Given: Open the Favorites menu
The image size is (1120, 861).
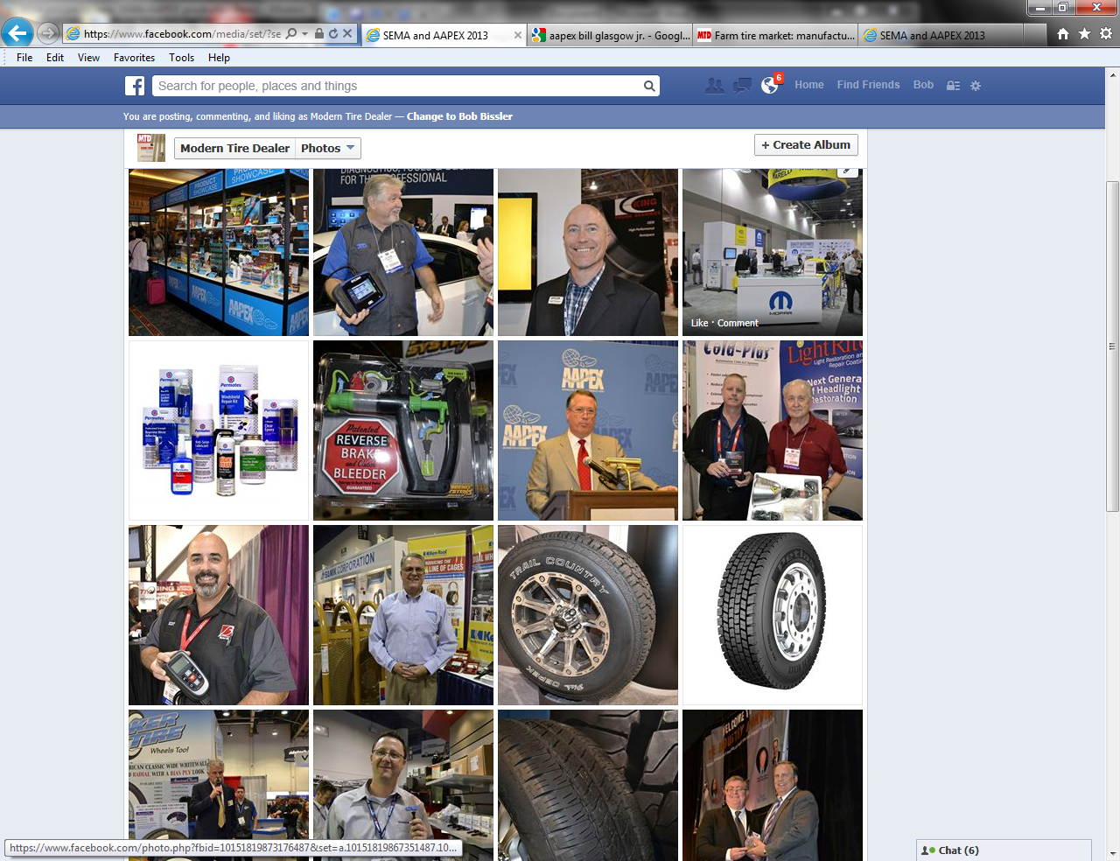Looking at the screenshot, I should tap(134, 58).
